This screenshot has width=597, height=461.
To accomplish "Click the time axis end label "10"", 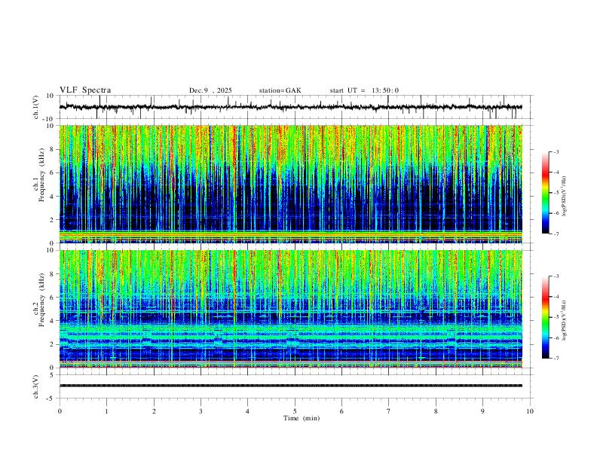I will pos(530,411).
